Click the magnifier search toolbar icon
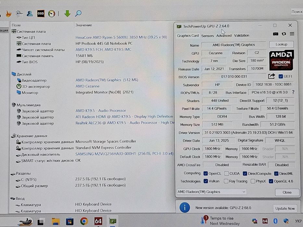 [x=78, y=13]
